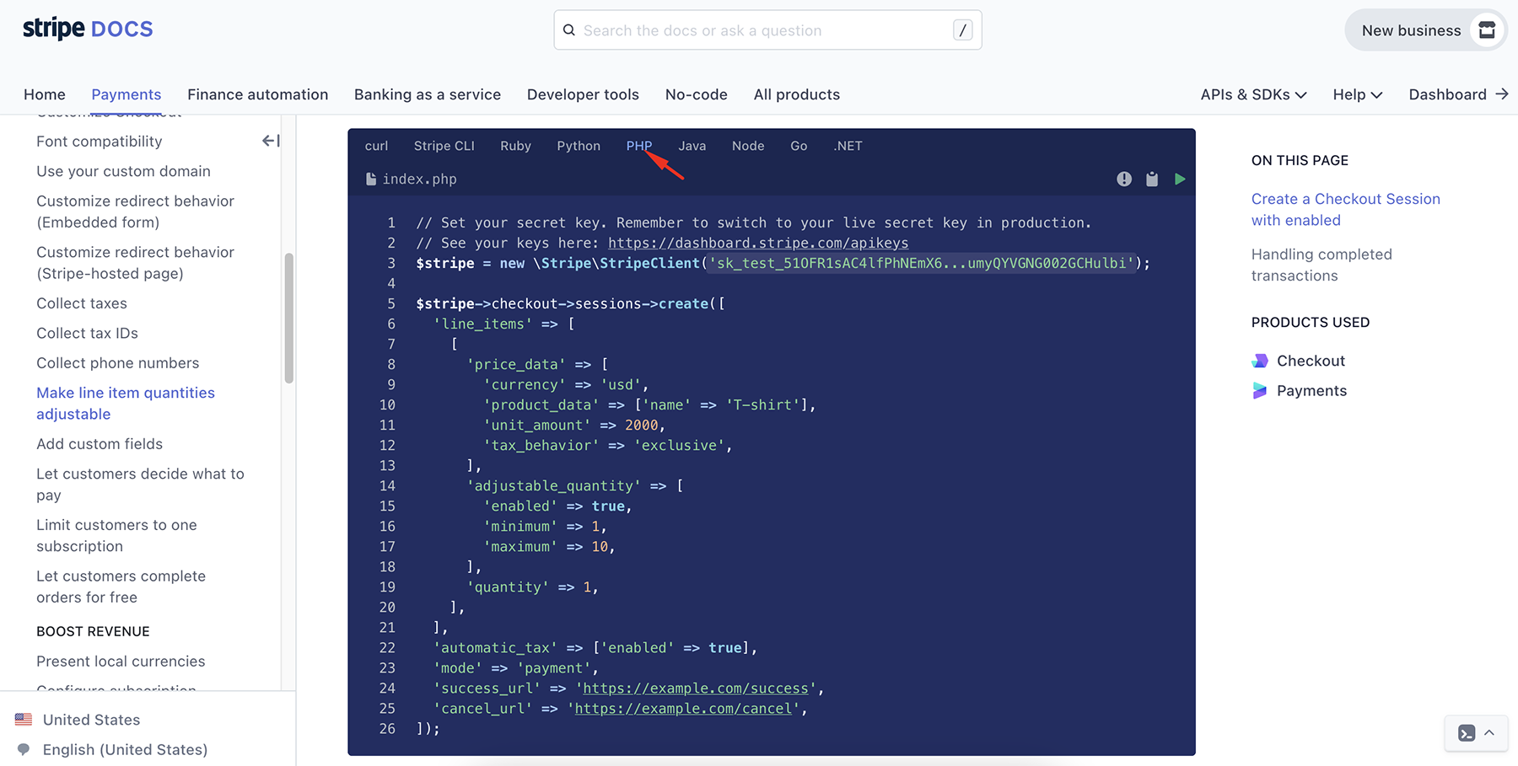
Task: Switch code sample to Go
Action: pos(799,146)
